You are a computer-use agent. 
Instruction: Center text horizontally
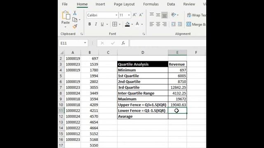click(158, 24)
